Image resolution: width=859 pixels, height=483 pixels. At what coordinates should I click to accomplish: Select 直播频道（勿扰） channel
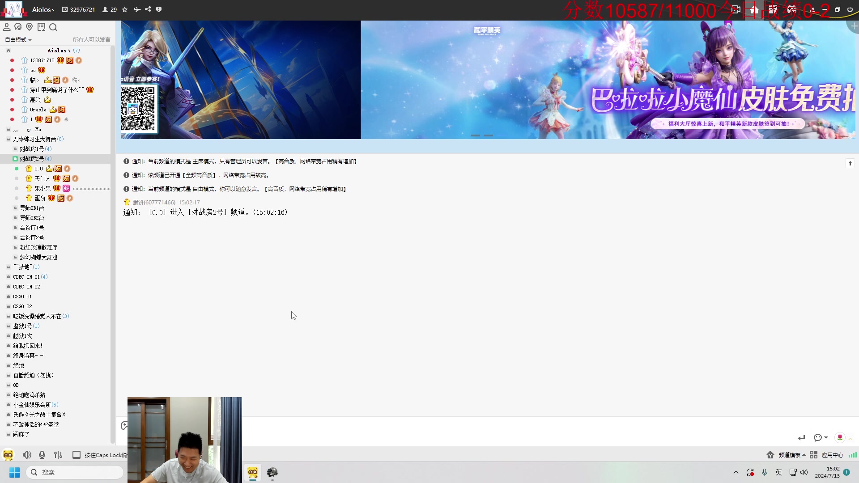(34, 375)
